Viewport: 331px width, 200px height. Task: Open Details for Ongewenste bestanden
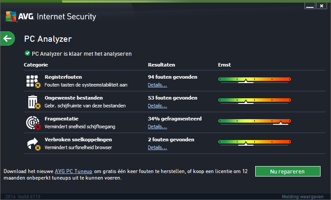click(x=157, y=106)
